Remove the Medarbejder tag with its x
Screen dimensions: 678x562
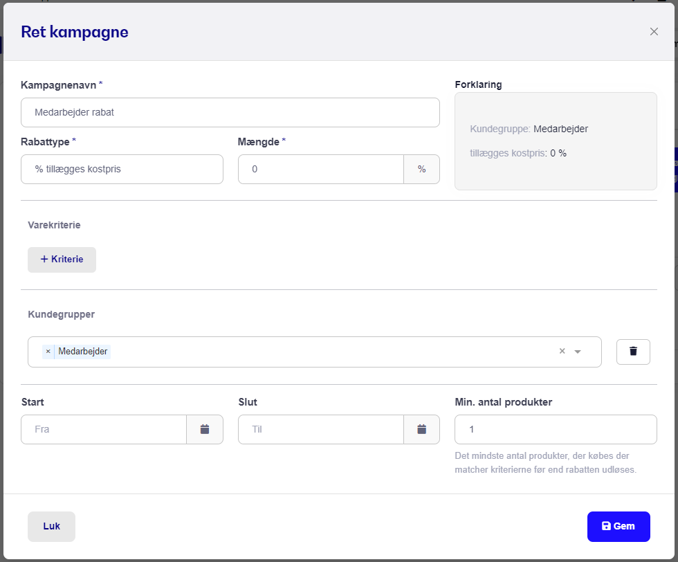pos(48,352)
